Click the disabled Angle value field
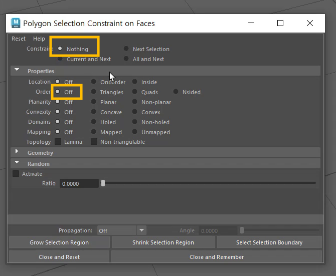336x276 pixels. coord(218,230)
